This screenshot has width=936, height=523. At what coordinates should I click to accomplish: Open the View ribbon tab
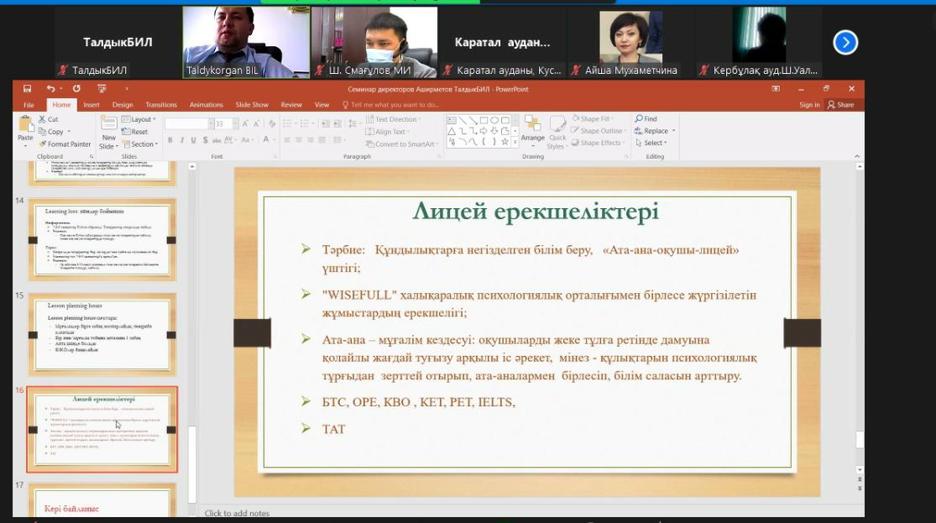322,104
